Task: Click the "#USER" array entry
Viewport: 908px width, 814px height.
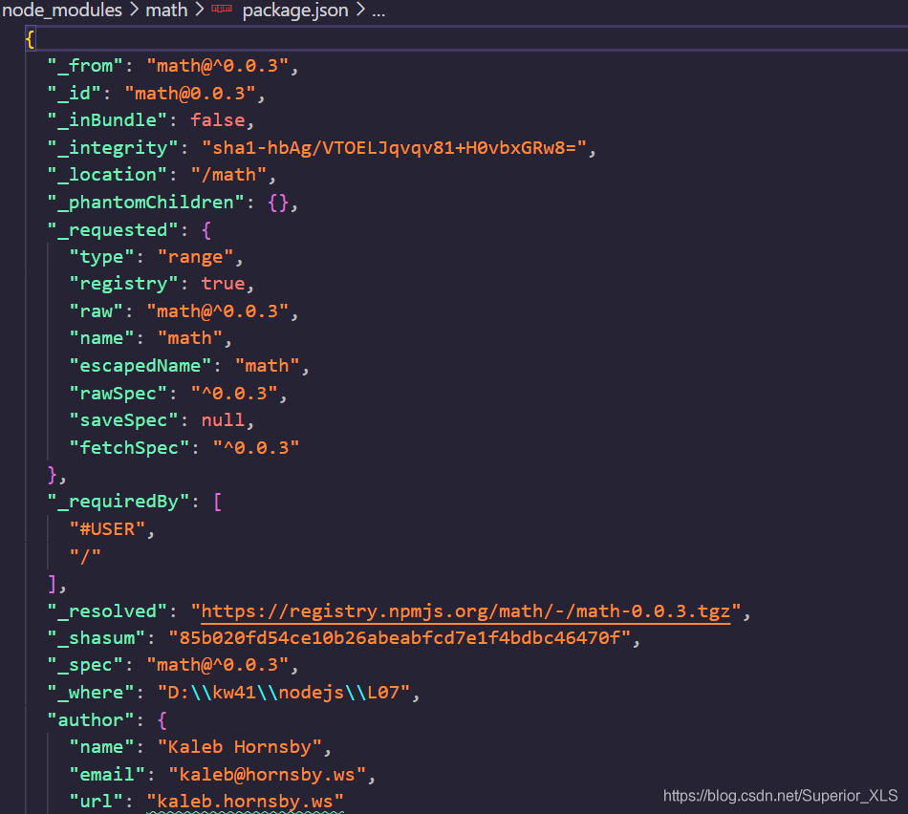Action: pos(107,529)
